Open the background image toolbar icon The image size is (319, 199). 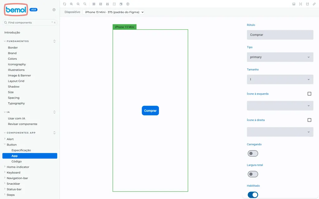pyautogui.click(x=101, y=4)
